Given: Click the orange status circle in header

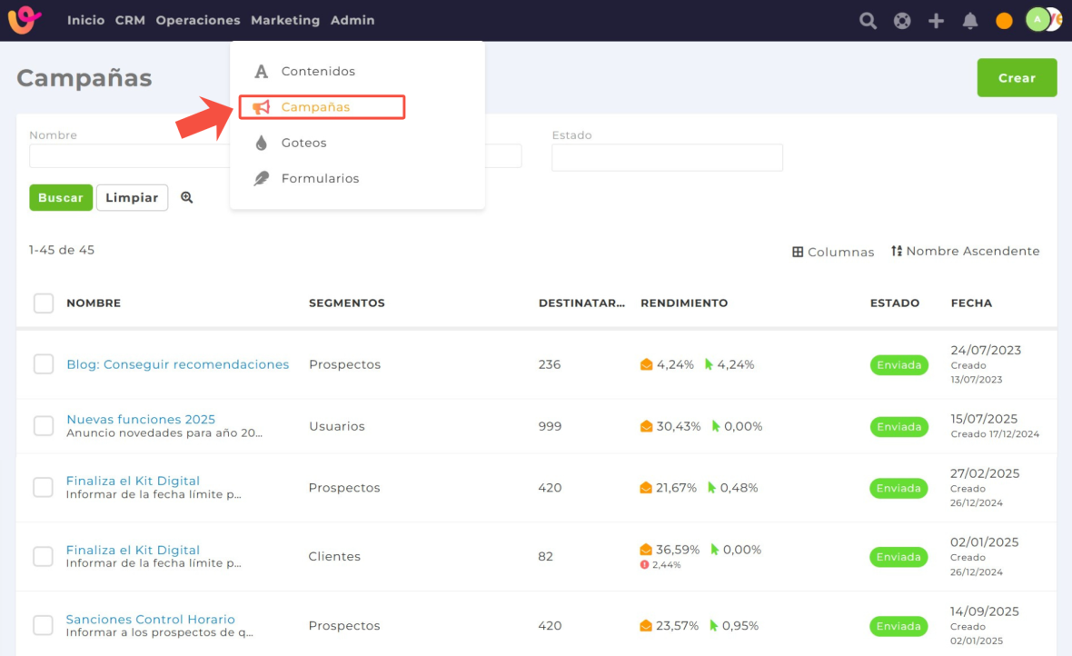Looking at the screenshot, I should coord(1004,20).
